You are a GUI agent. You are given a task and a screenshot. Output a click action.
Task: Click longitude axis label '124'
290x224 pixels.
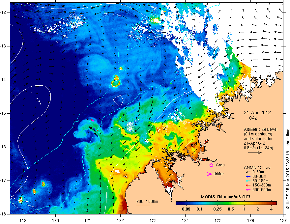click(186, 220)
